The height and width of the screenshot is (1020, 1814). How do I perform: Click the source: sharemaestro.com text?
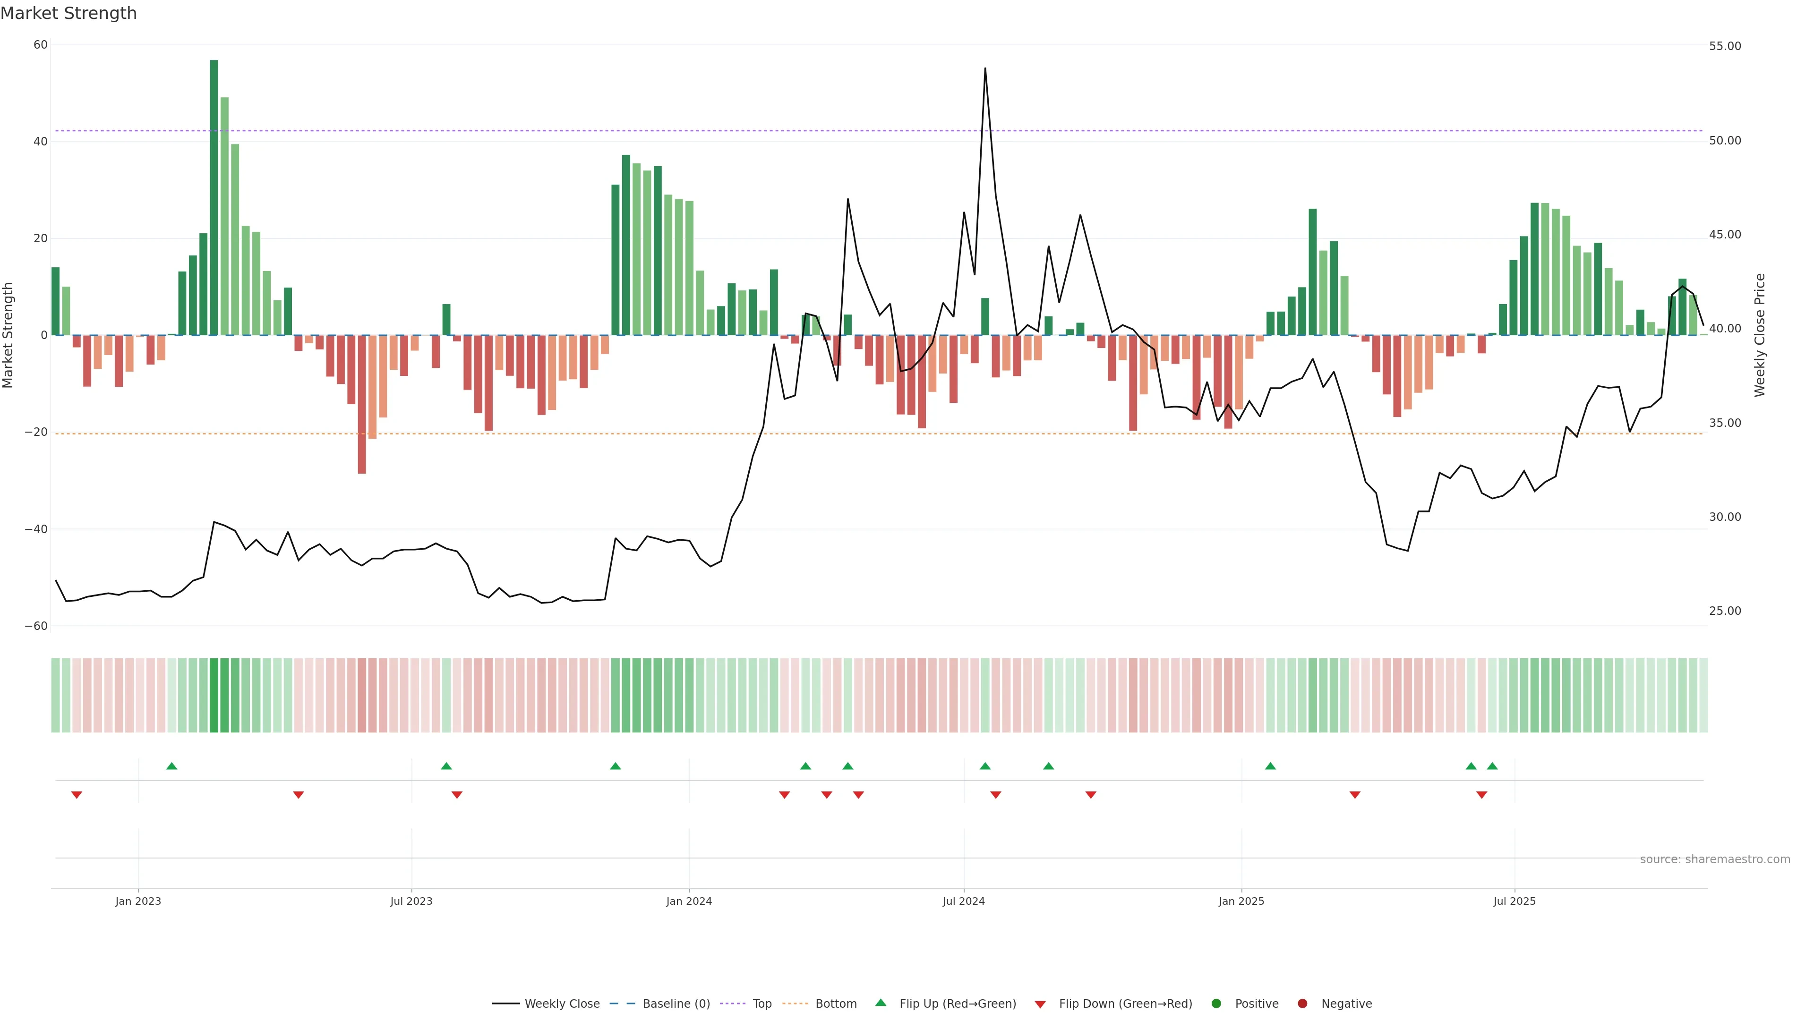[1715, 859]
